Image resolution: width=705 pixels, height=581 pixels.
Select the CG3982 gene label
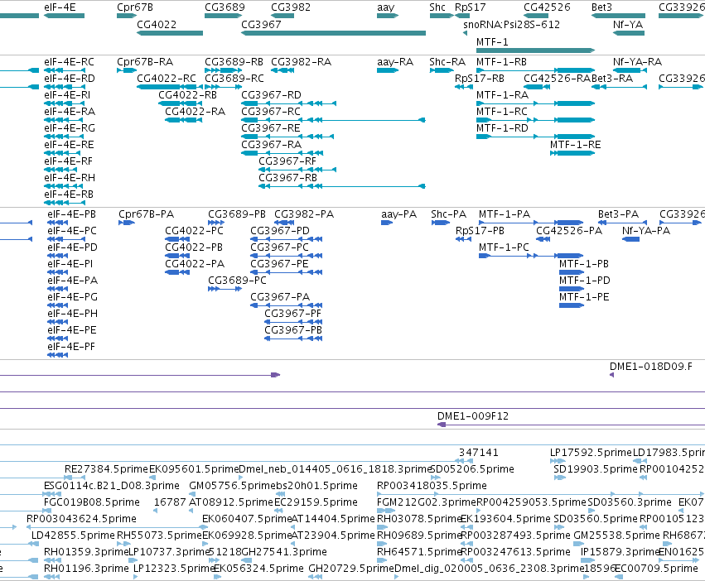291,7
